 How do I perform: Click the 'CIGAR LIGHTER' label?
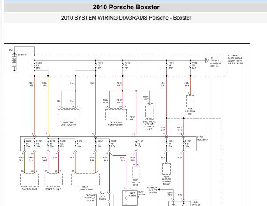(196, 203)
